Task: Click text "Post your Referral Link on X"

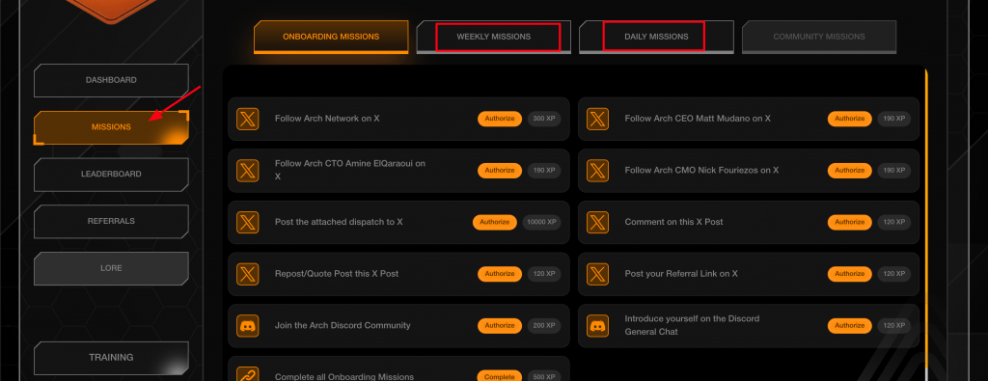Action: click(681, 273)
